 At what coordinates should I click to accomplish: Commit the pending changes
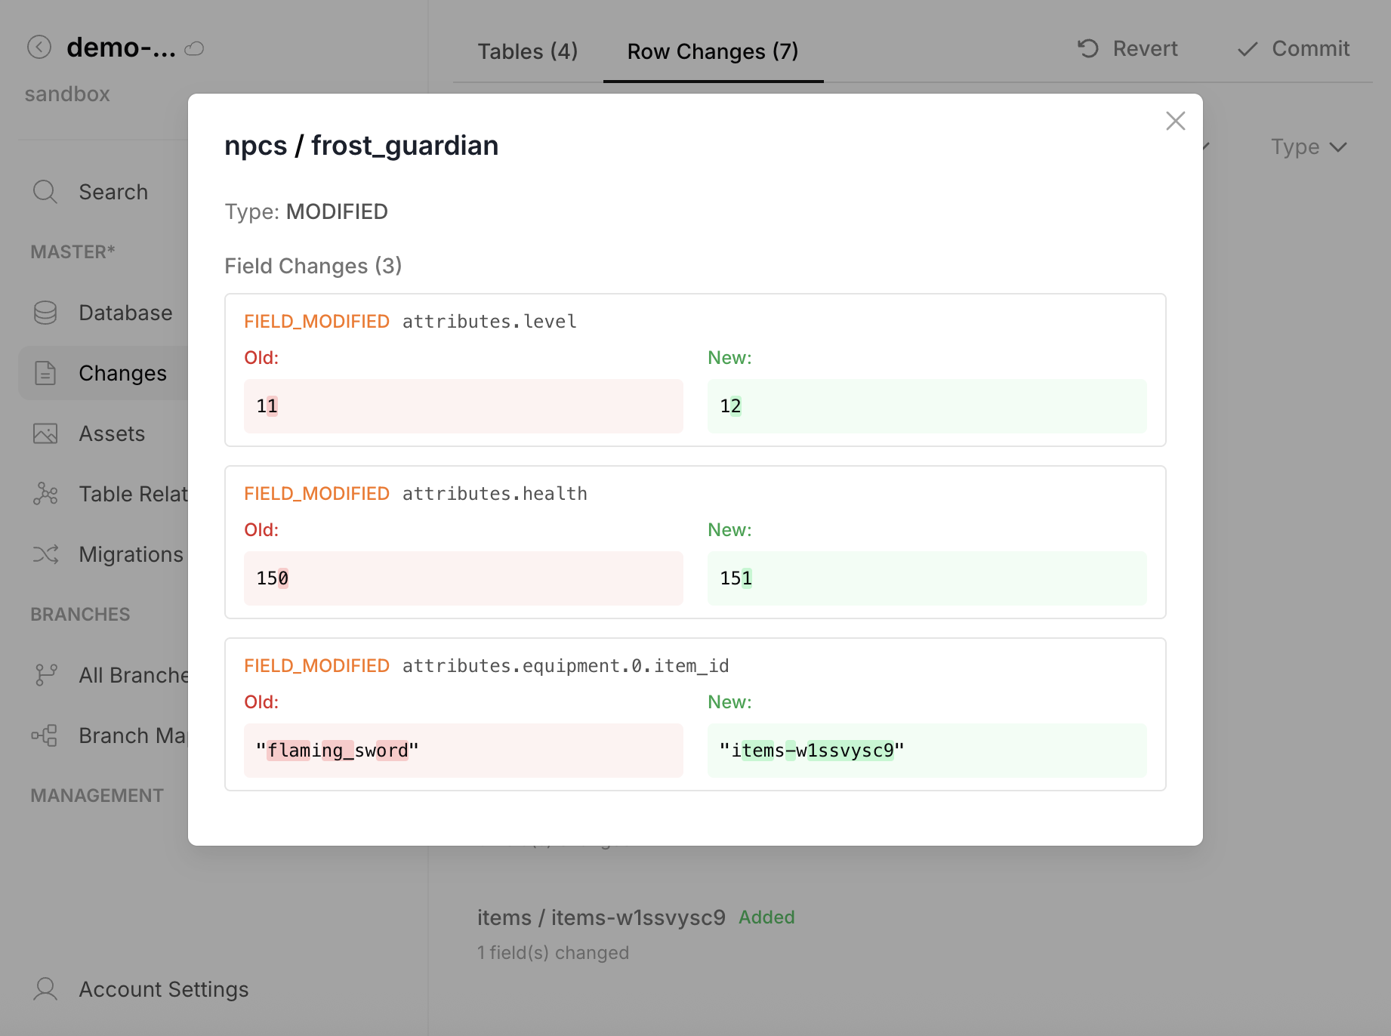pyautogui.click(x=1292, y=48)
